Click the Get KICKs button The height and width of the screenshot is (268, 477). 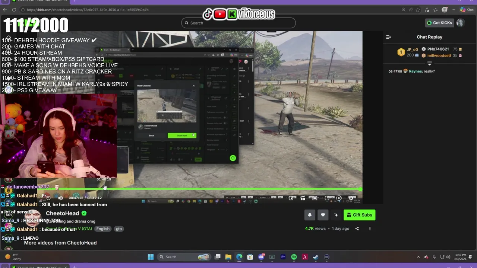click(439, 23)
